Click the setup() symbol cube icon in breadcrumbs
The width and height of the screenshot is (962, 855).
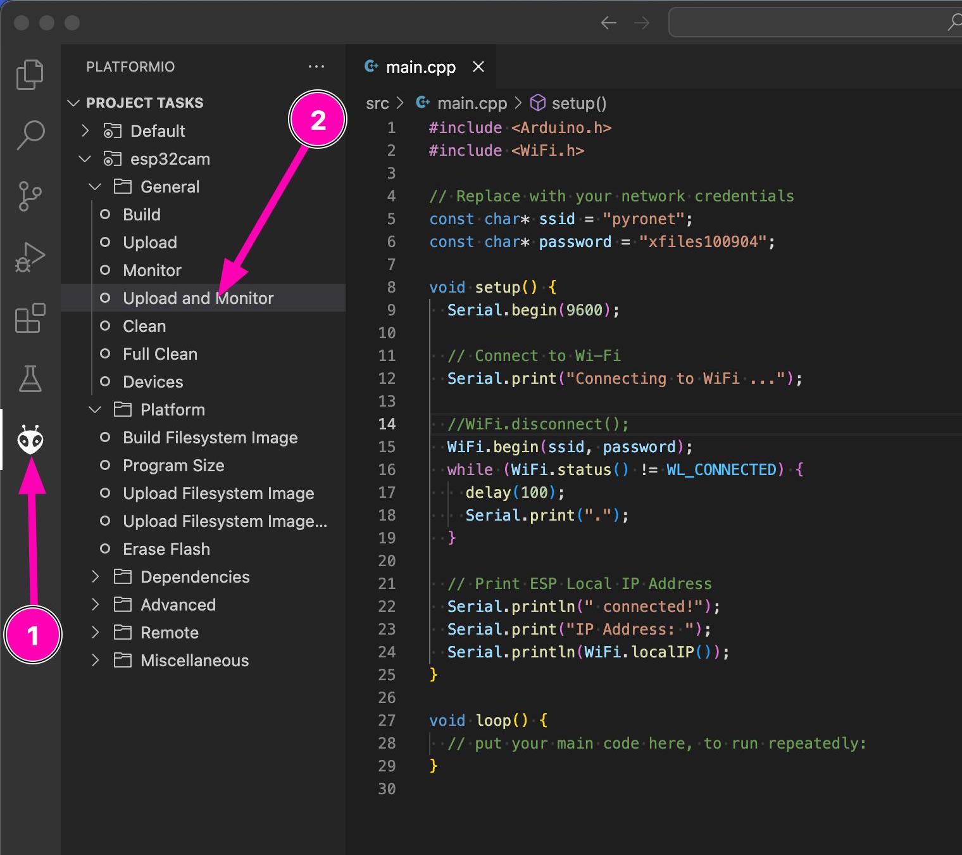[537, 103]
